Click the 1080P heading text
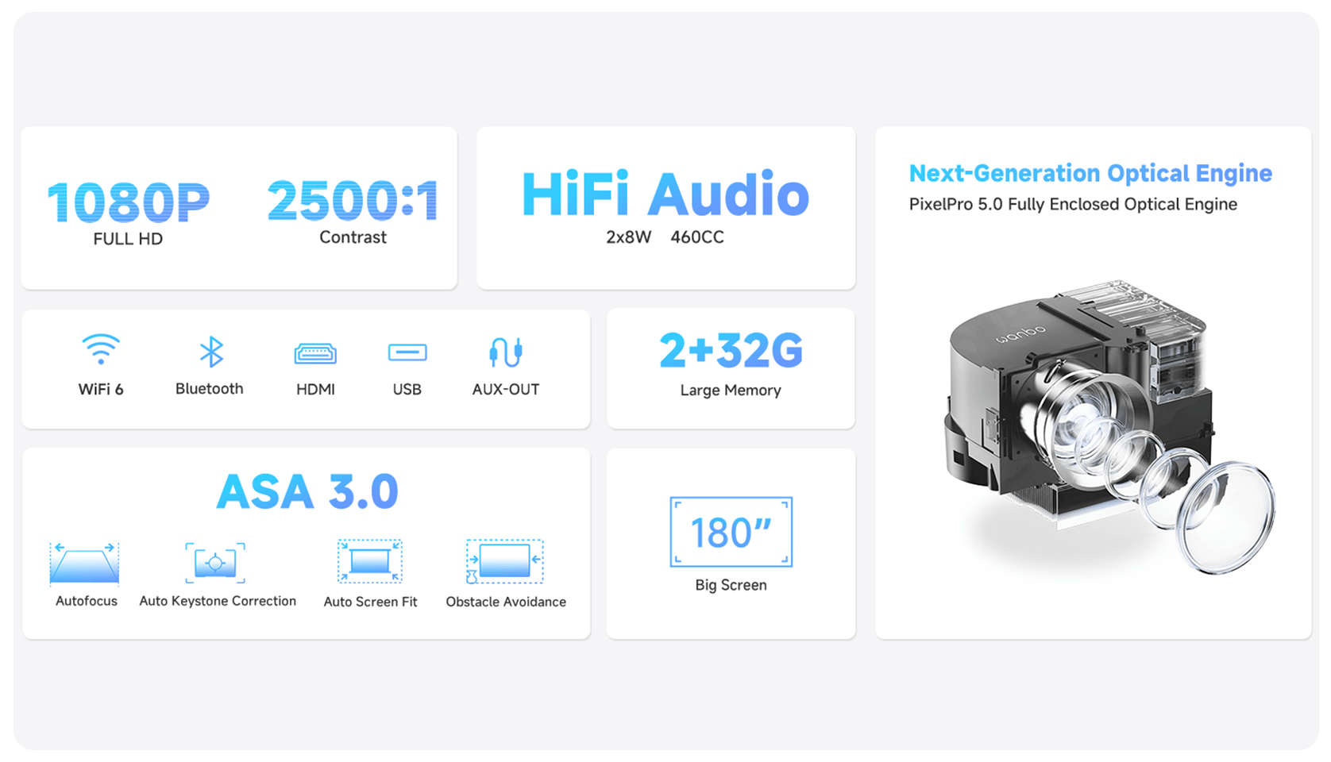This screenshot has width=1331, height=762. [x=129, y=202]
